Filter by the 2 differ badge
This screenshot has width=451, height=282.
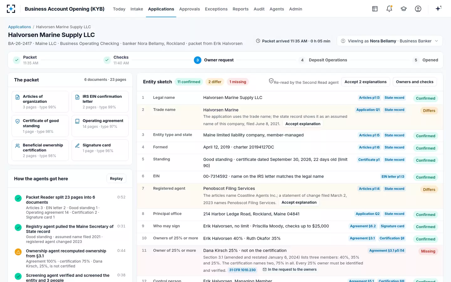pos(215,82)
